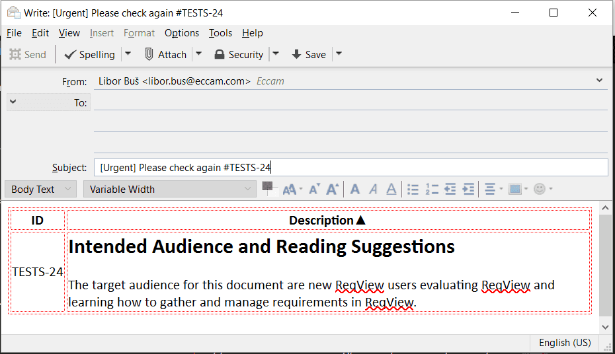
Task: Run the Spelling check
Action: [x=90, y=54]
